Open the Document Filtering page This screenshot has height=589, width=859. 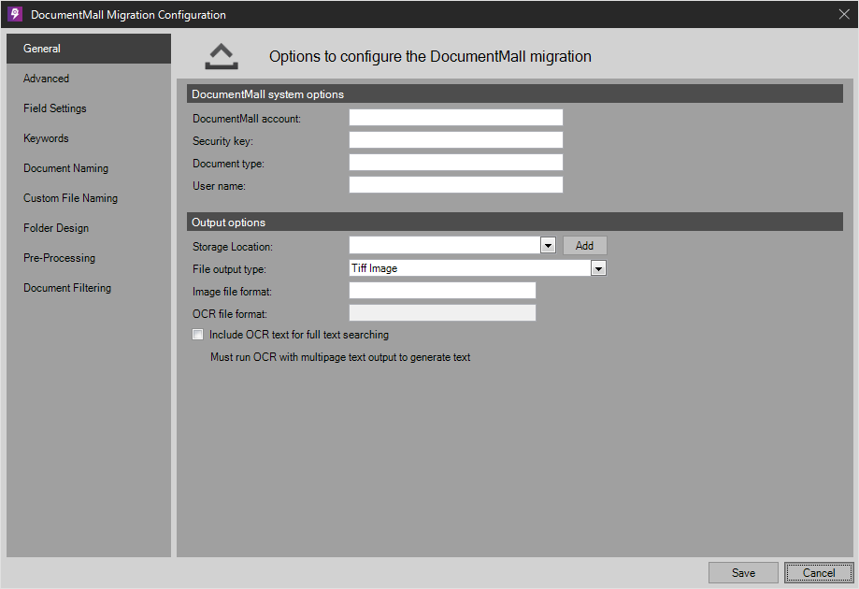pyautogui.click(x=89, y=288)
